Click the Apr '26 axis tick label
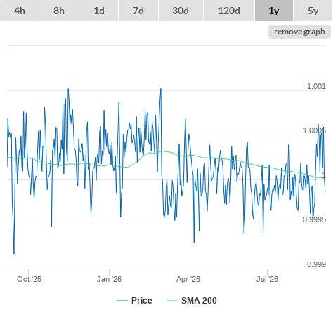The width and height of the screenshot is (333, 319). [188, 279]
